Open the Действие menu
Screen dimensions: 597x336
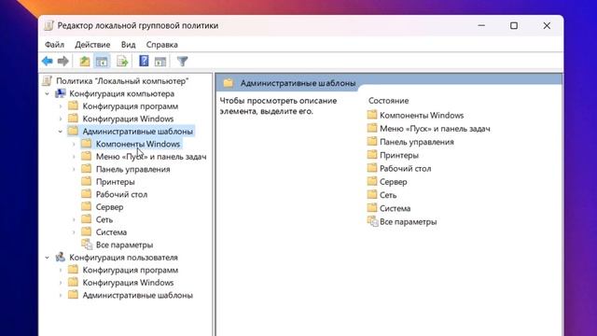[92, 45]
